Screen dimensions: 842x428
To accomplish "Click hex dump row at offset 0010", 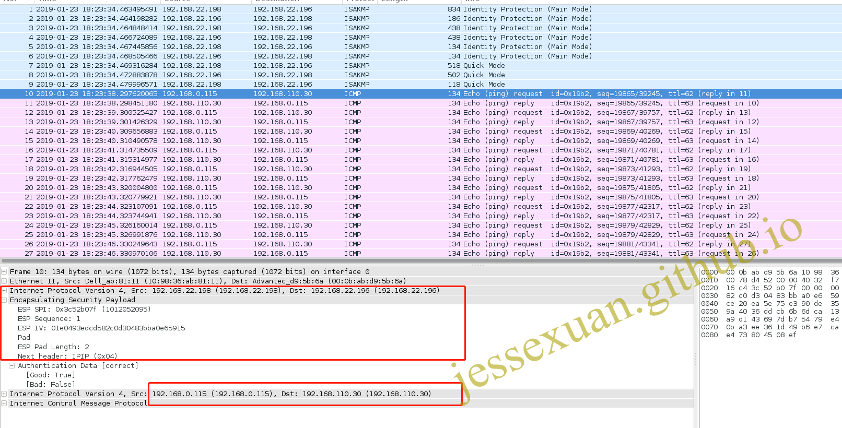I will click(x=770, y=280).
